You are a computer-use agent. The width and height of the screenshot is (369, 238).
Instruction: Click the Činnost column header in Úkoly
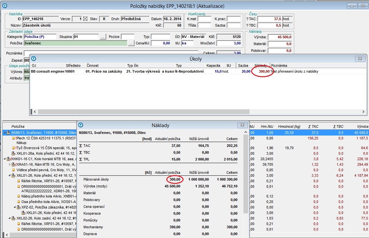[93, 65]
